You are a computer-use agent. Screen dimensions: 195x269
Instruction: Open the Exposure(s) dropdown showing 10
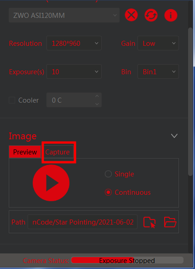[74, 71]
